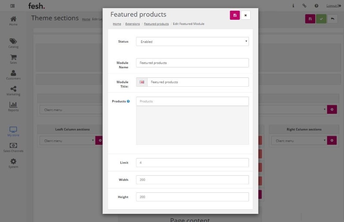Viewport: 344px width, 222px height.
Task: Click the Extensions breadcrumb link
Action: tap(132, 24)
